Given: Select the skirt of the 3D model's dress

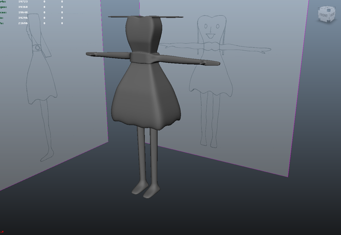Looking at the screenshot, I should (x=145, y=100).
